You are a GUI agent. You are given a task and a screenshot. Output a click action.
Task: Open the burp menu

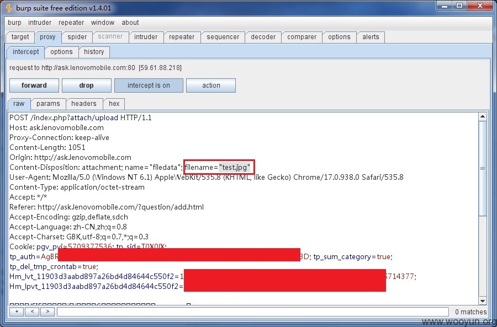pos(14,23)
